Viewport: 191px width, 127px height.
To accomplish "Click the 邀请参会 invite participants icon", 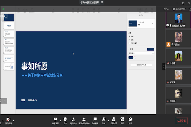I will coord(74,119).
